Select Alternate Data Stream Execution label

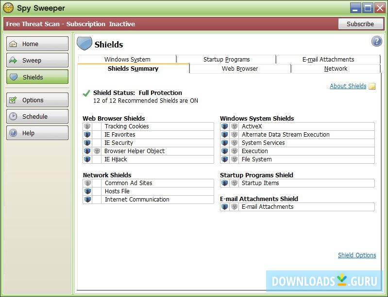[286, 135]
